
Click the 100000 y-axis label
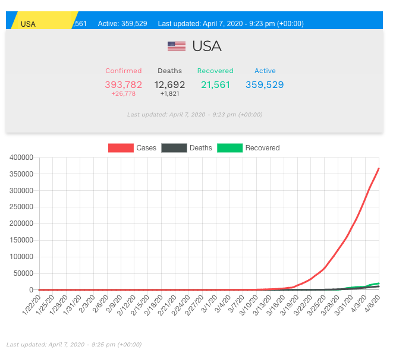point(21,257)
